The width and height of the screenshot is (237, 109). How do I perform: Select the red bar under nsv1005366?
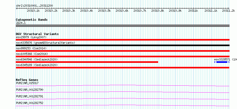tap(122, 56)
